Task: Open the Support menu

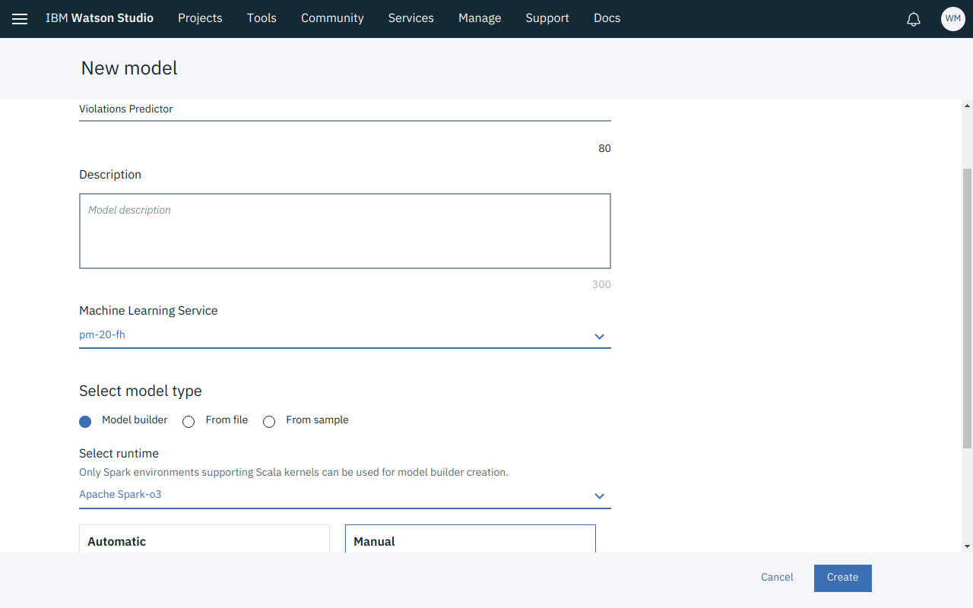Action: click(547, 18)
